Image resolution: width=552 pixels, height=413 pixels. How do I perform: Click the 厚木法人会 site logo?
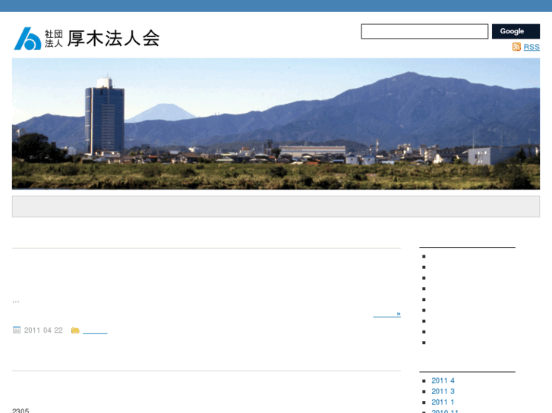87,39
